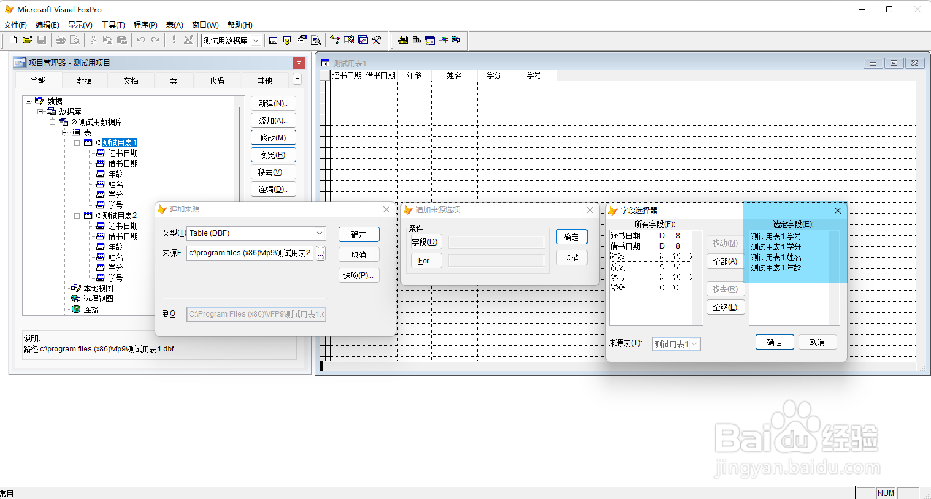Click the Redo arrow icon
Image resolution: width=931 pixels, height=499 pixels.
[155, 40]
